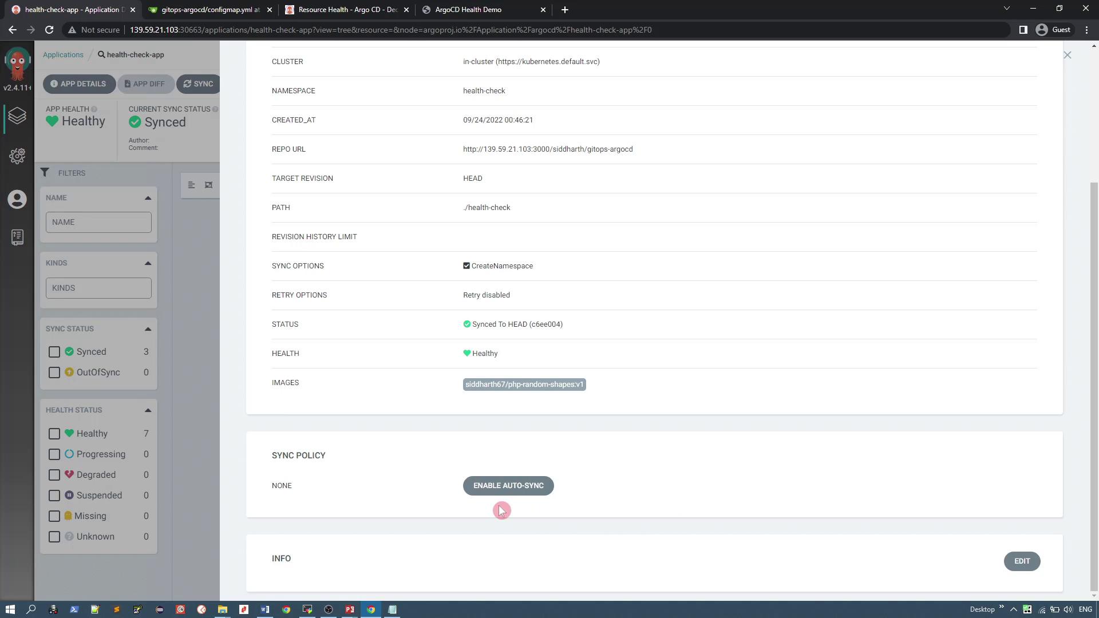Click the Argo CD octopus logo
Screen dimensions: 1099x618
coord(17,64)
